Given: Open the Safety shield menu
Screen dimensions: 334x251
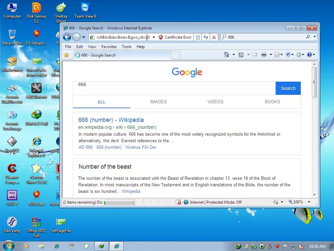Looking at the screenshot, I should 290,55.
